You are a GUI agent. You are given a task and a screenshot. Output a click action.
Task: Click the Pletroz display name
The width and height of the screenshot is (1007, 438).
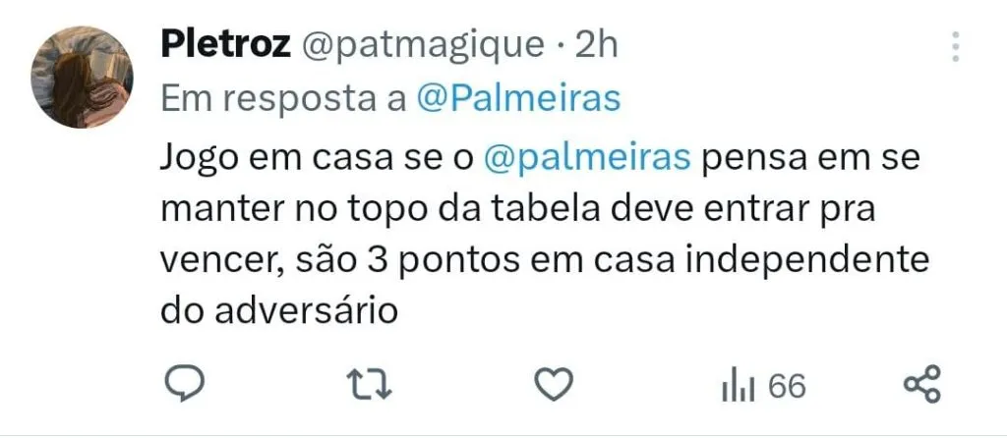pyautogui.click(x=225, y=46)
